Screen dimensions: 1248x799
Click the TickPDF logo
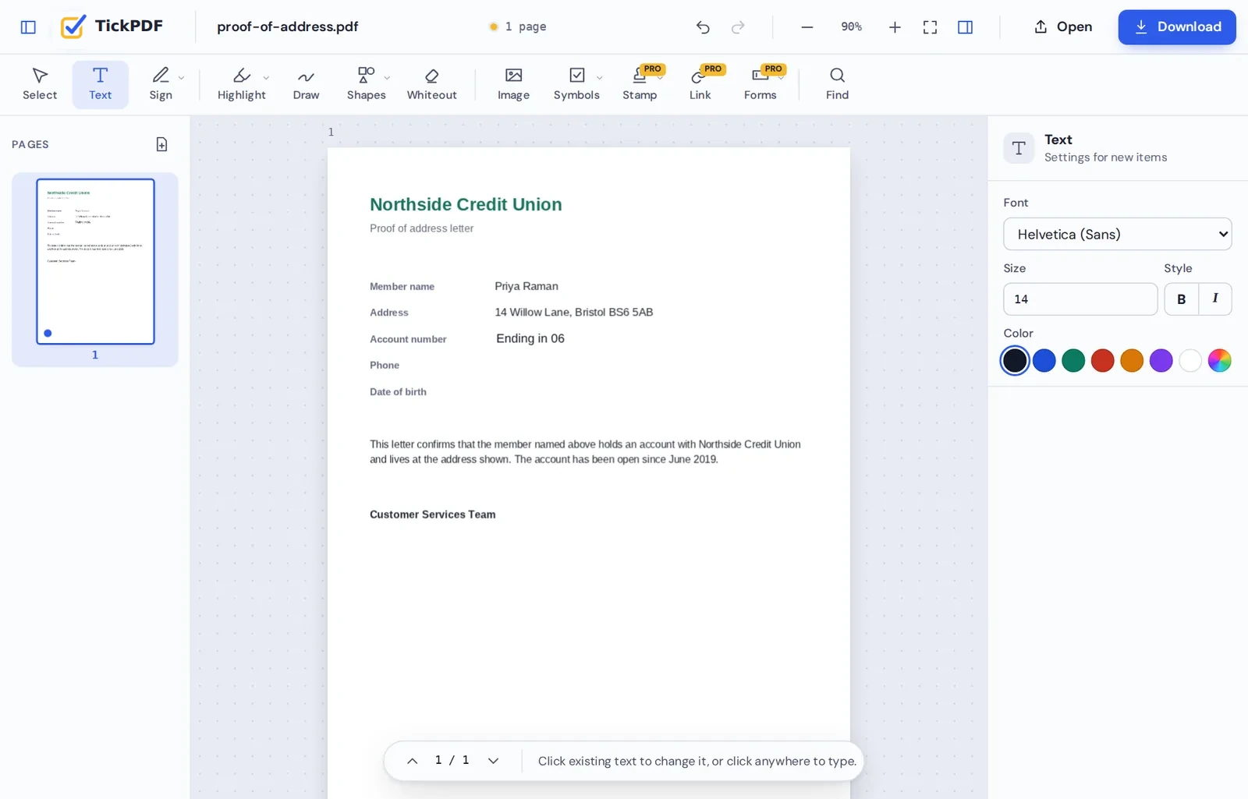tap(112, 27)
